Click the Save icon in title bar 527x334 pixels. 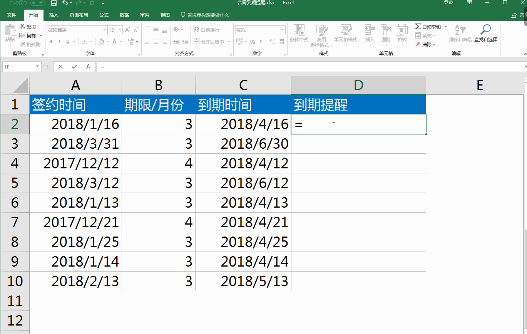click(x=54, y=3)
